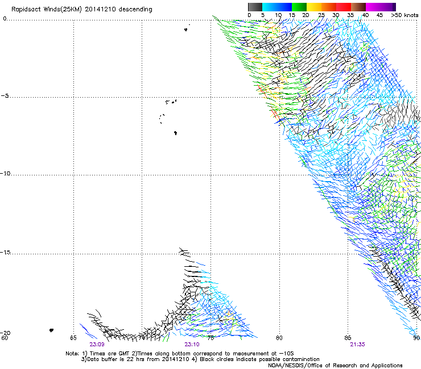Click the purple time label '23:10'
421x369 pixels.
point(192,345)
